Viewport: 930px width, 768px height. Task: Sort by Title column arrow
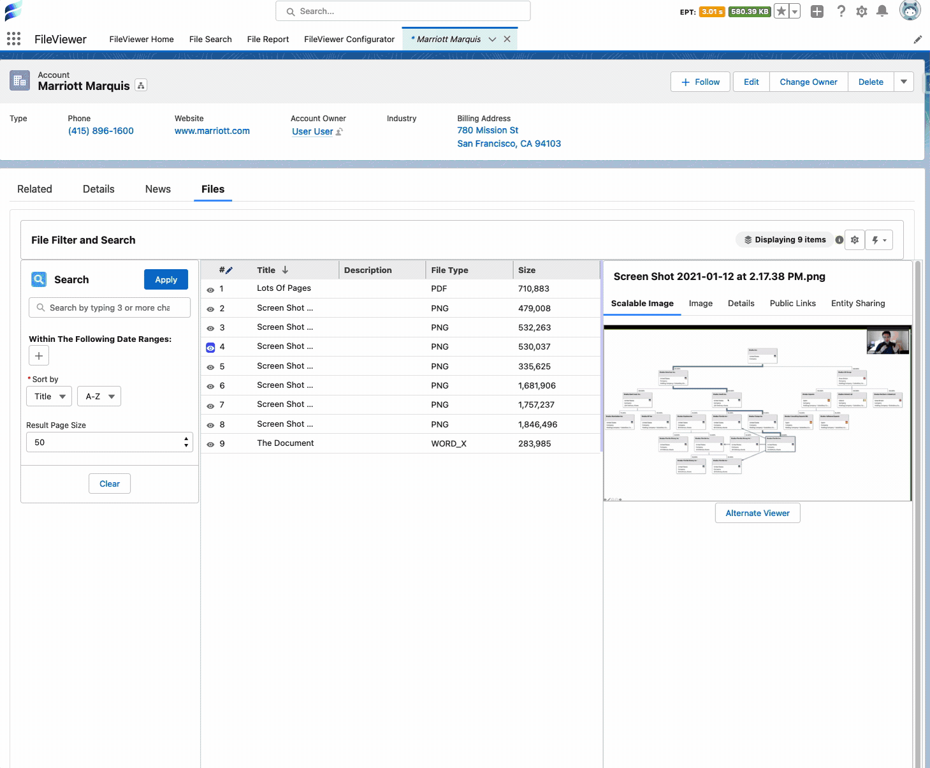(285, 270)
